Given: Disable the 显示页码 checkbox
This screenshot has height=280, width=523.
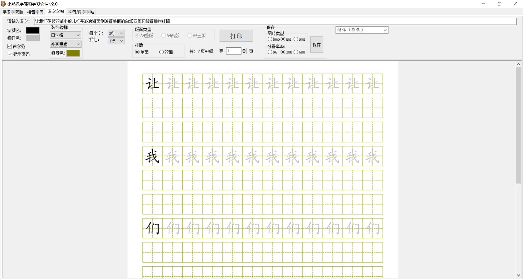Looking at the screenshot, I should (10, 54).
